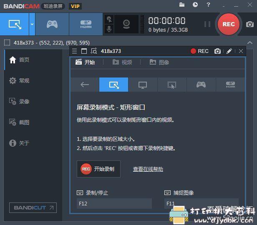Select the fullscreen monitor mode tile

143,85
